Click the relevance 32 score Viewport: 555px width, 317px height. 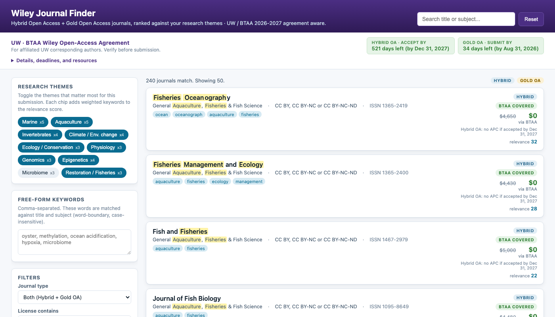523,142
